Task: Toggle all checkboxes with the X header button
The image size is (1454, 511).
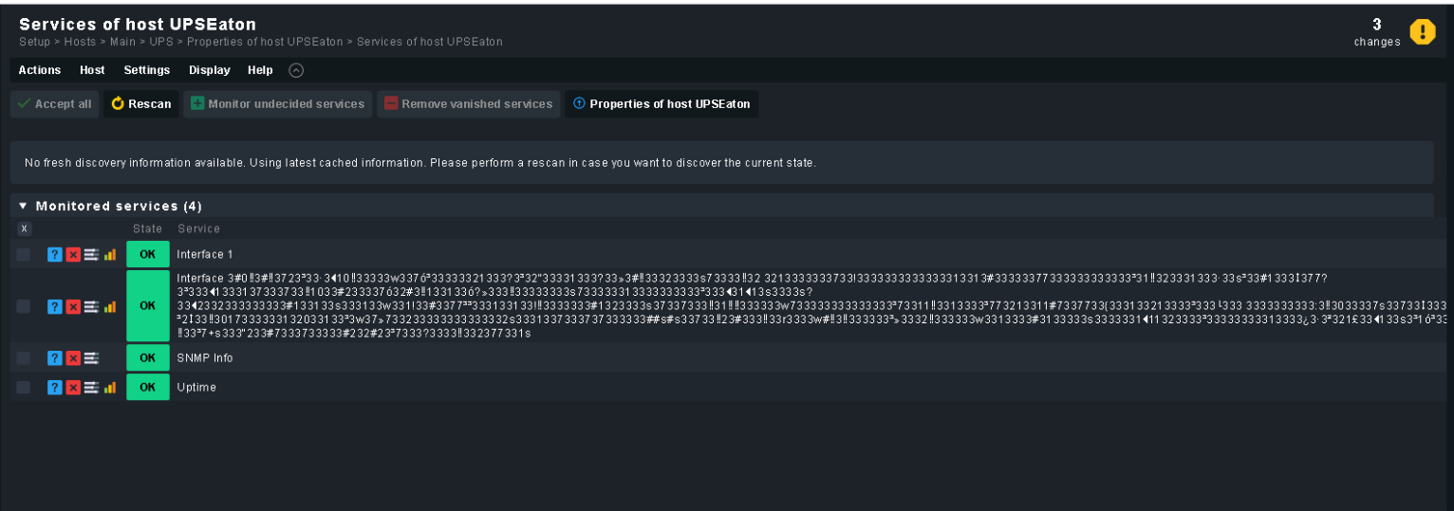Action: click(x=24, y=228)
